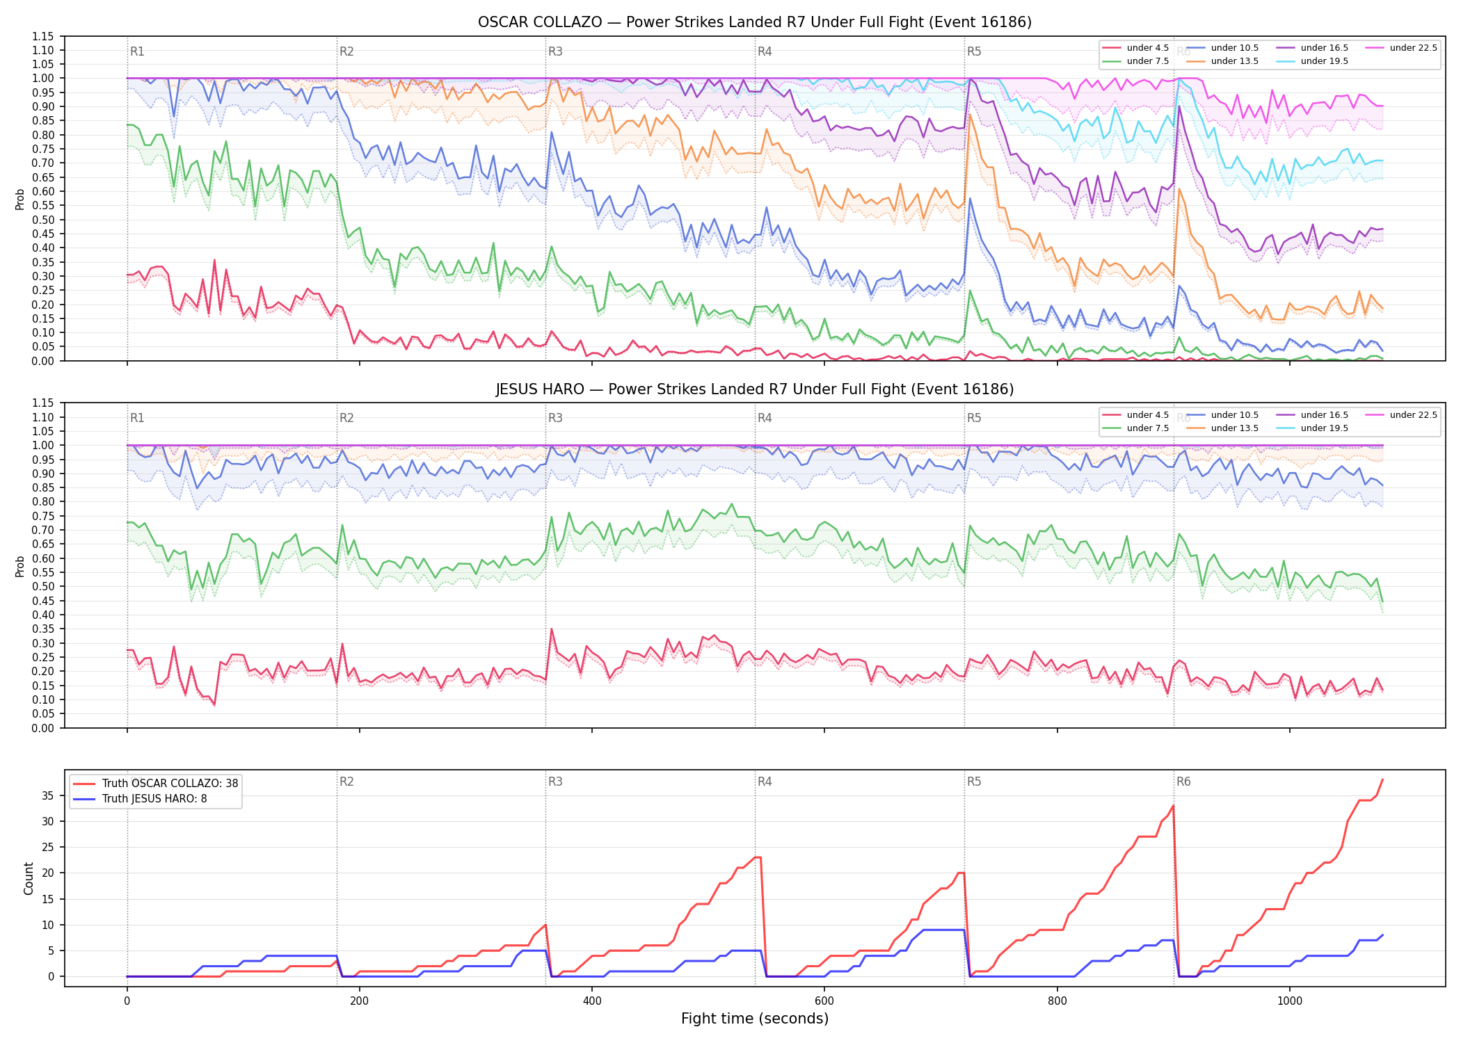Click the Count axis tick label 25
Viewport: 1461px width, 1043px height.
pyautogui.click(x=48, y=847)
